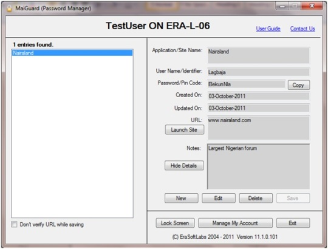Viewport: 328px width, 249px height.
Task: Enable Don't verify URL while saving checkbox
Action: click(14, 224)
